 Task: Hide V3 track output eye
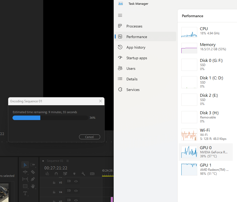76,200
